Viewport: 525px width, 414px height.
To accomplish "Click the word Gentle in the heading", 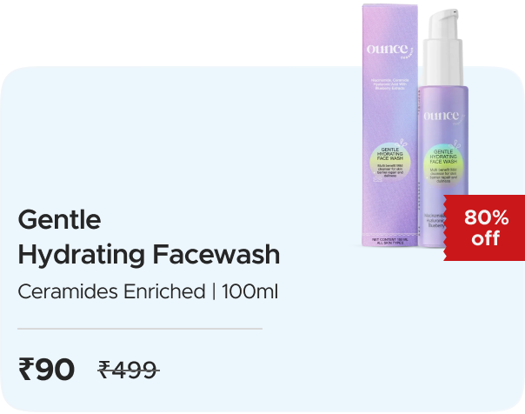I will click(x=59, y=220).
